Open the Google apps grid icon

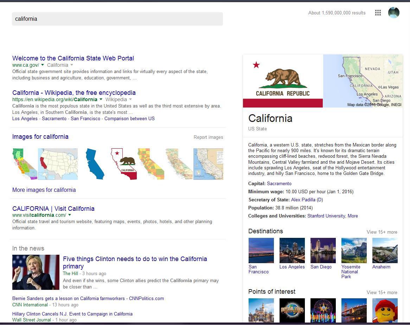[378, 13]
